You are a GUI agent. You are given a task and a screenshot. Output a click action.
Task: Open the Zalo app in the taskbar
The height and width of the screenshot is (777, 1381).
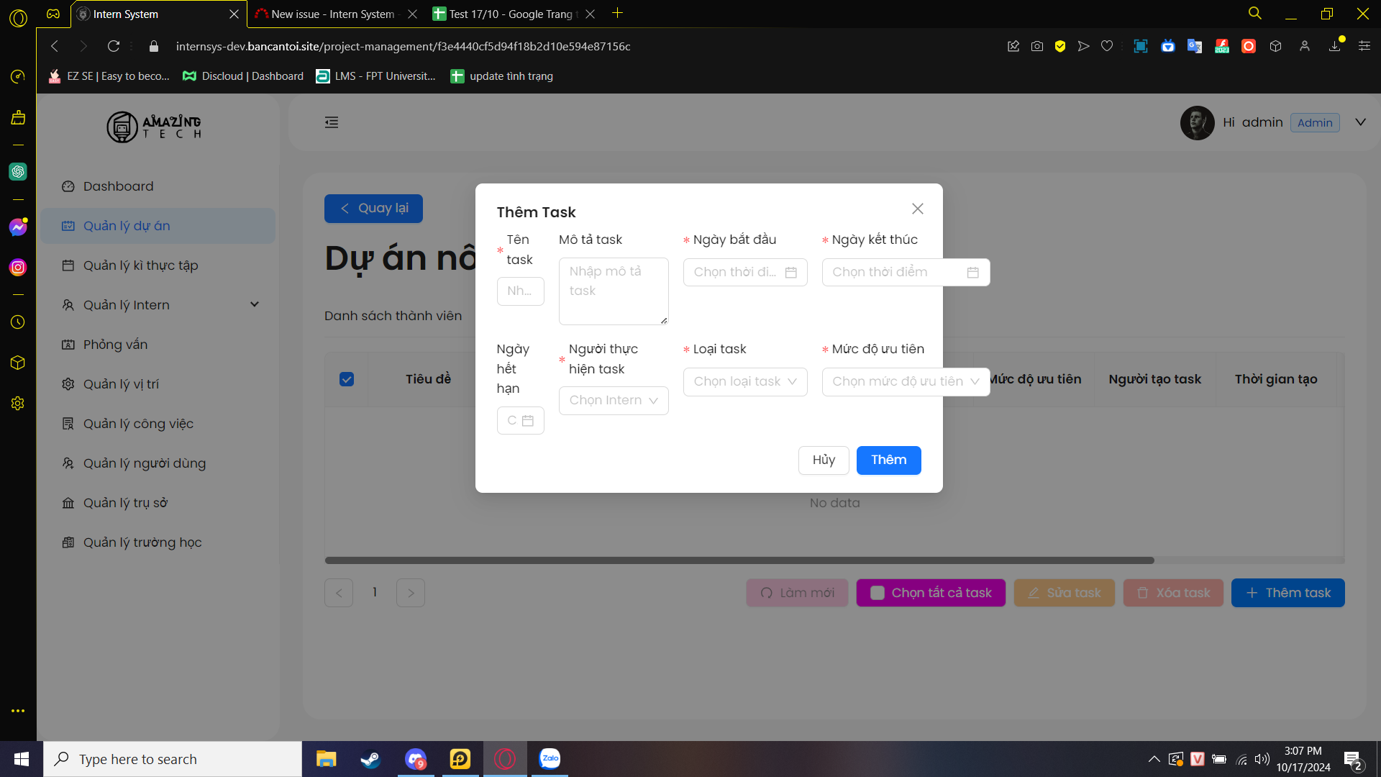point(550,758)
